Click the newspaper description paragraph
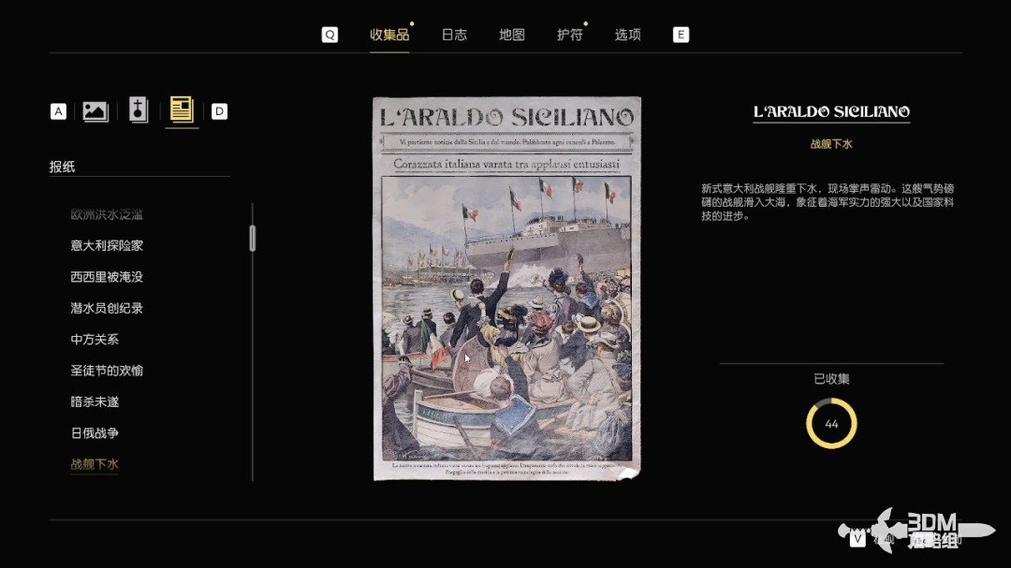The image size is (1011, 568). coord(828,202)
